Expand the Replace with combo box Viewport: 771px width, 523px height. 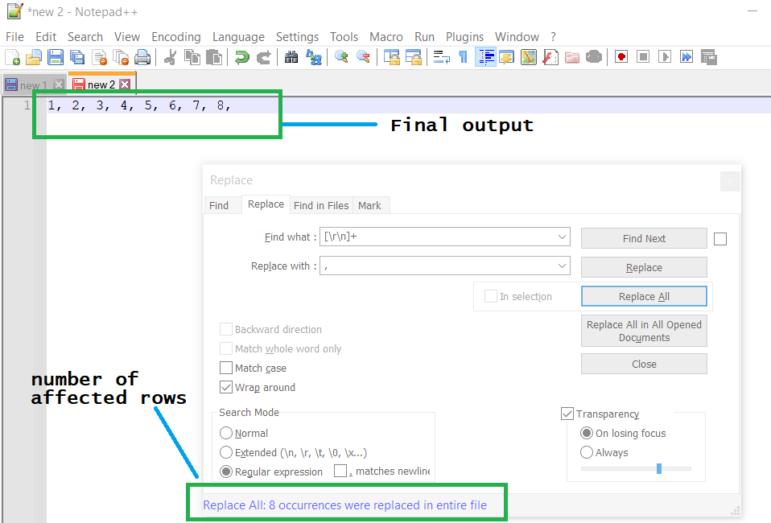(563, 266)
